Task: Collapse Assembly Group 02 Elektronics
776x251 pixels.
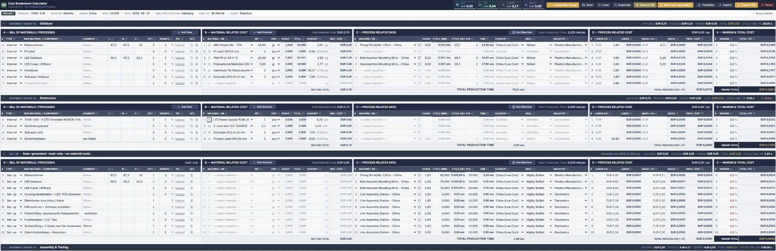Action: (x=4, y=98)
